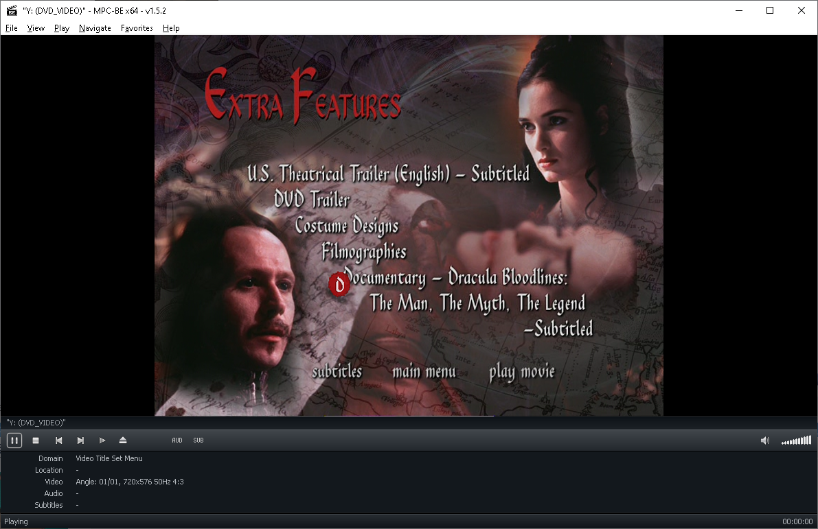Viewport: 818px width, 529px height.
Task: Select U.S. Theatrical Trailer (English) – Subtitled
Action: click(388, 174)
